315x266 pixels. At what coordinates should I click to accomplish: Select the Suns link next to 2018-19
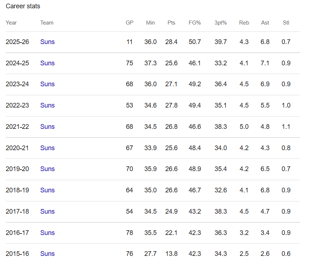(x=47, y=190)
